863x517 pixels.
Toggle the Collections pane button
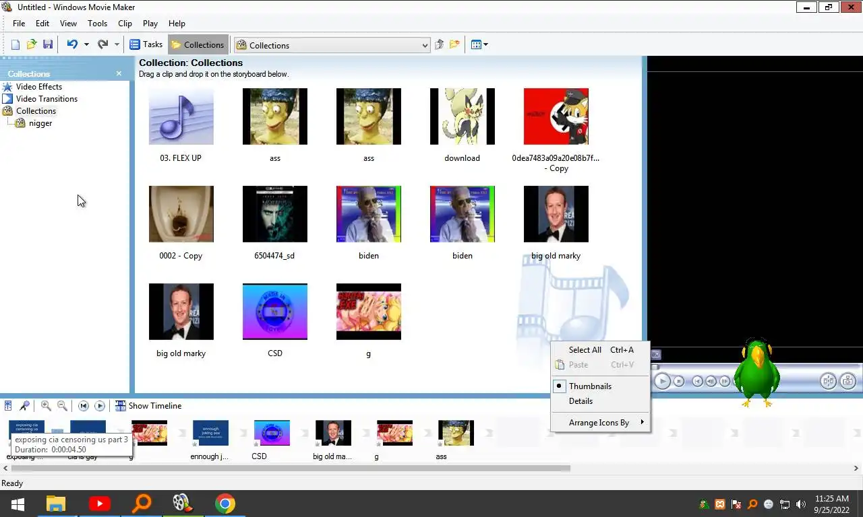point(198,45)
